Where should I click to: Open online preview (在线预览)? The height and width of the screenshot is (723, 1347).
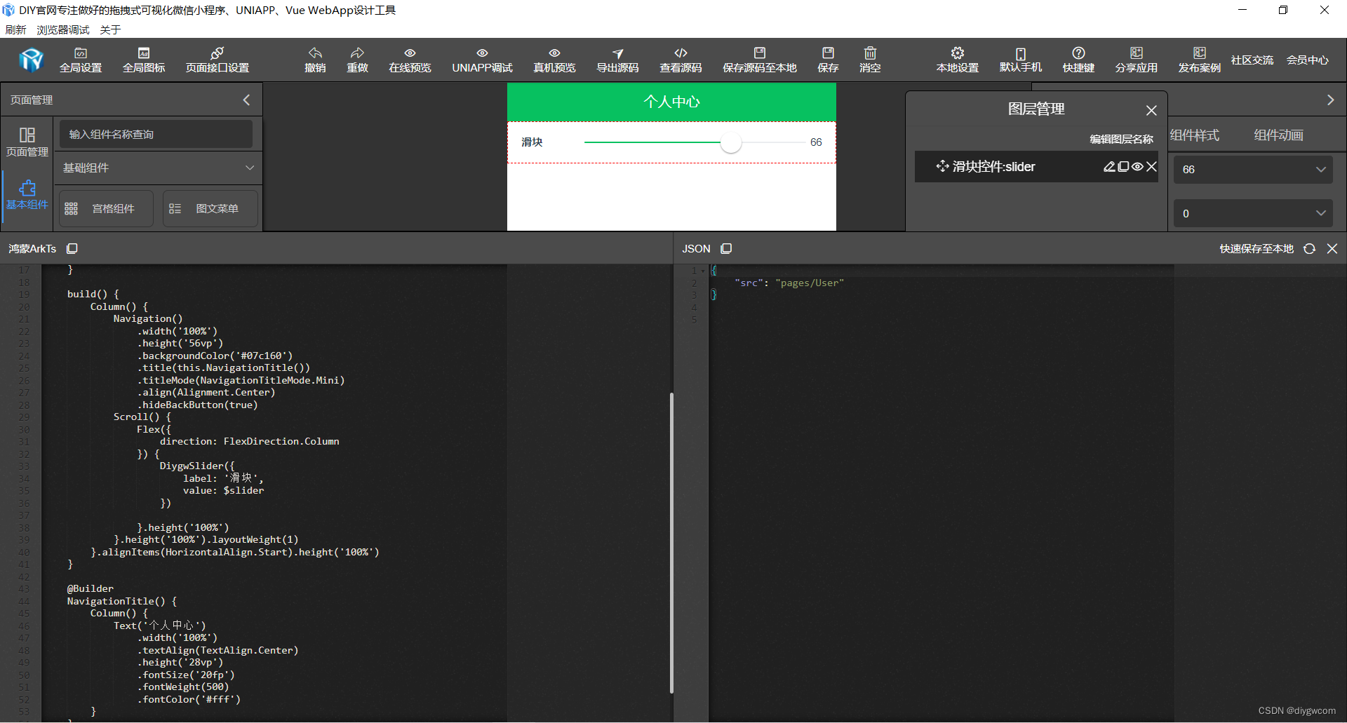(410, 60)
